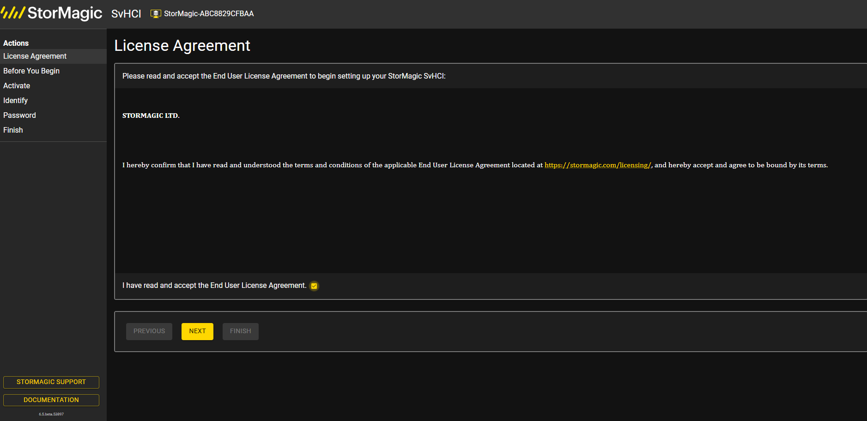Open STORMAGIC SUPPORT

tap(51, 382)
